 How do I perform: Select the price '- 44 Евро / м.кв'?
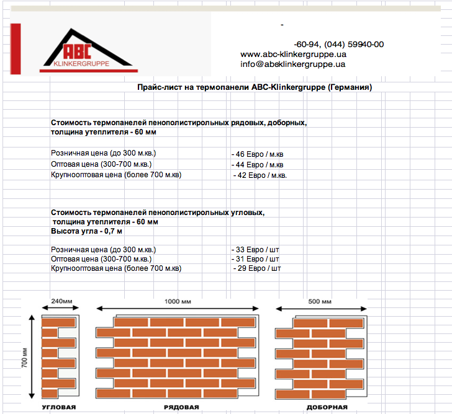[x=258, y=165]
